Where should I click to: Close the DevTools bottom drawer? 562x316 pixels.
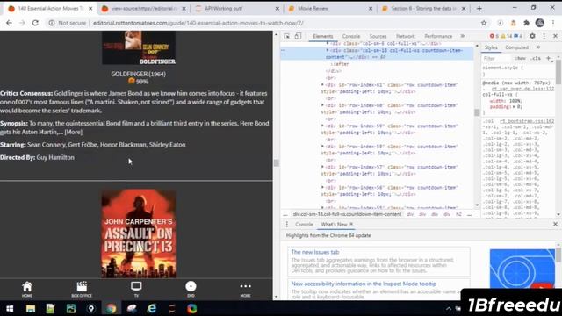(555, 225)
